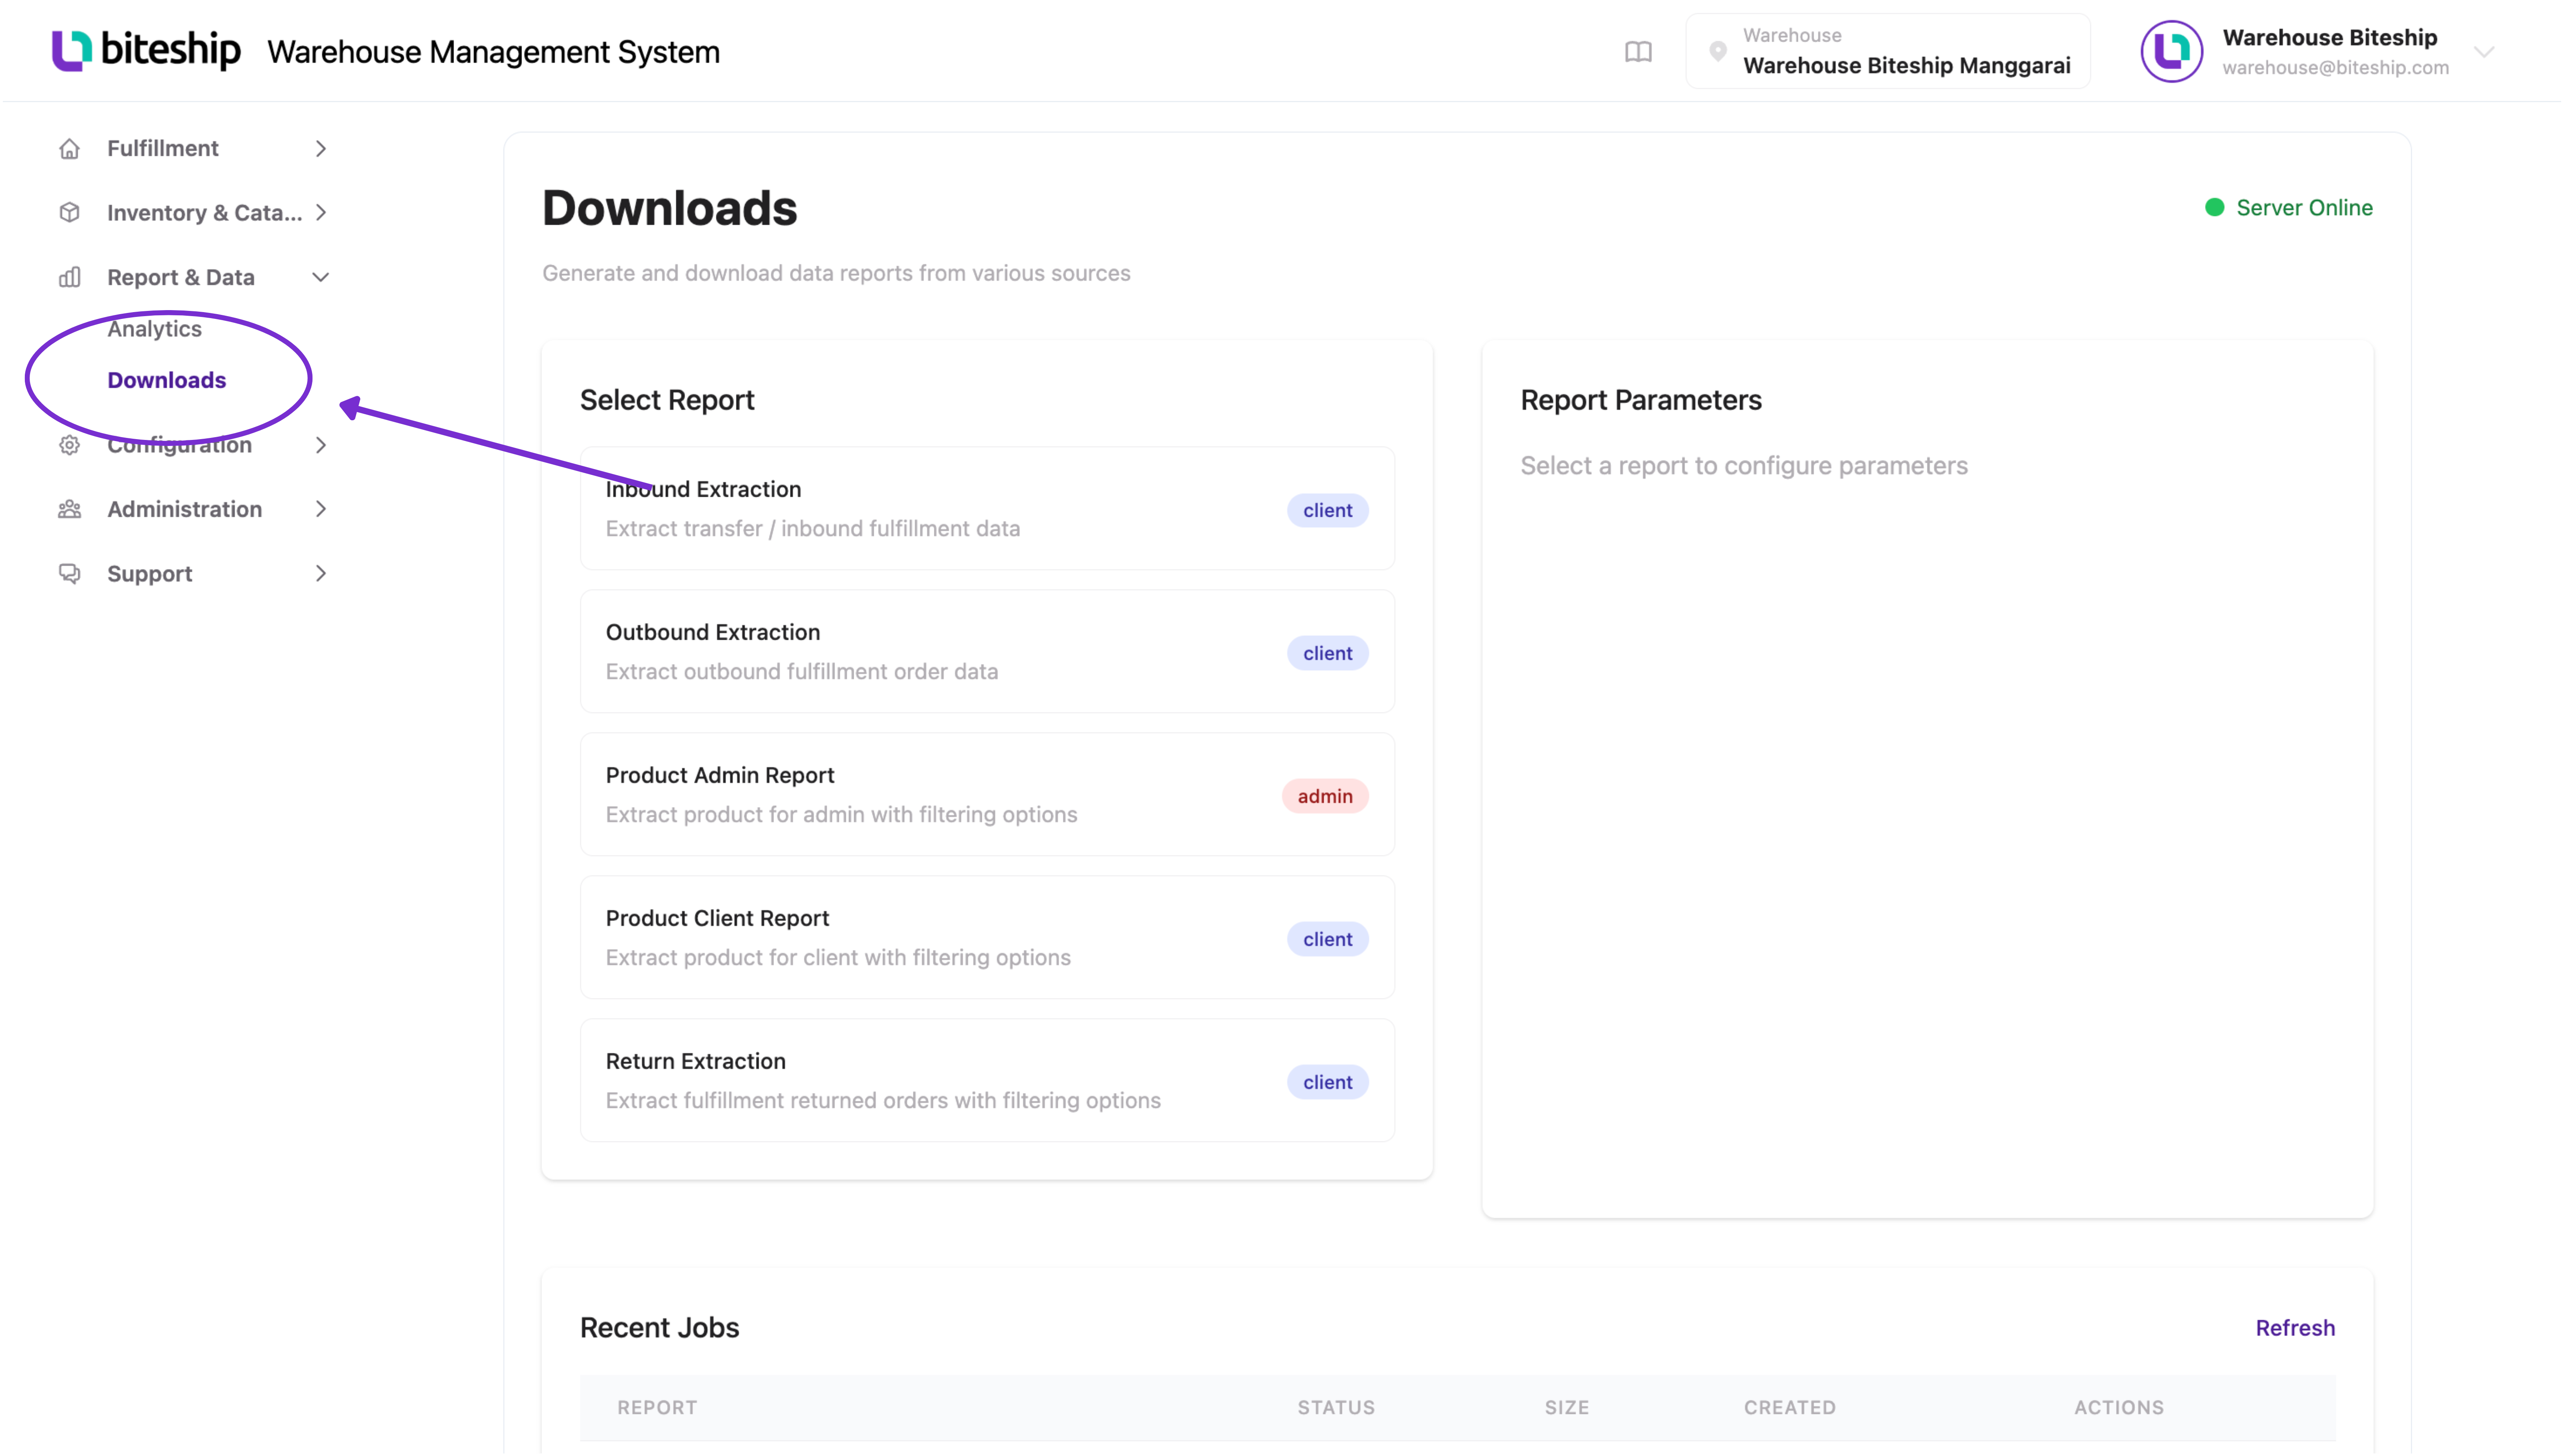The width and height of the screenshot is (2564, 1456).
Task: Select the Return Extraction report
Action: coord(987,1080)
